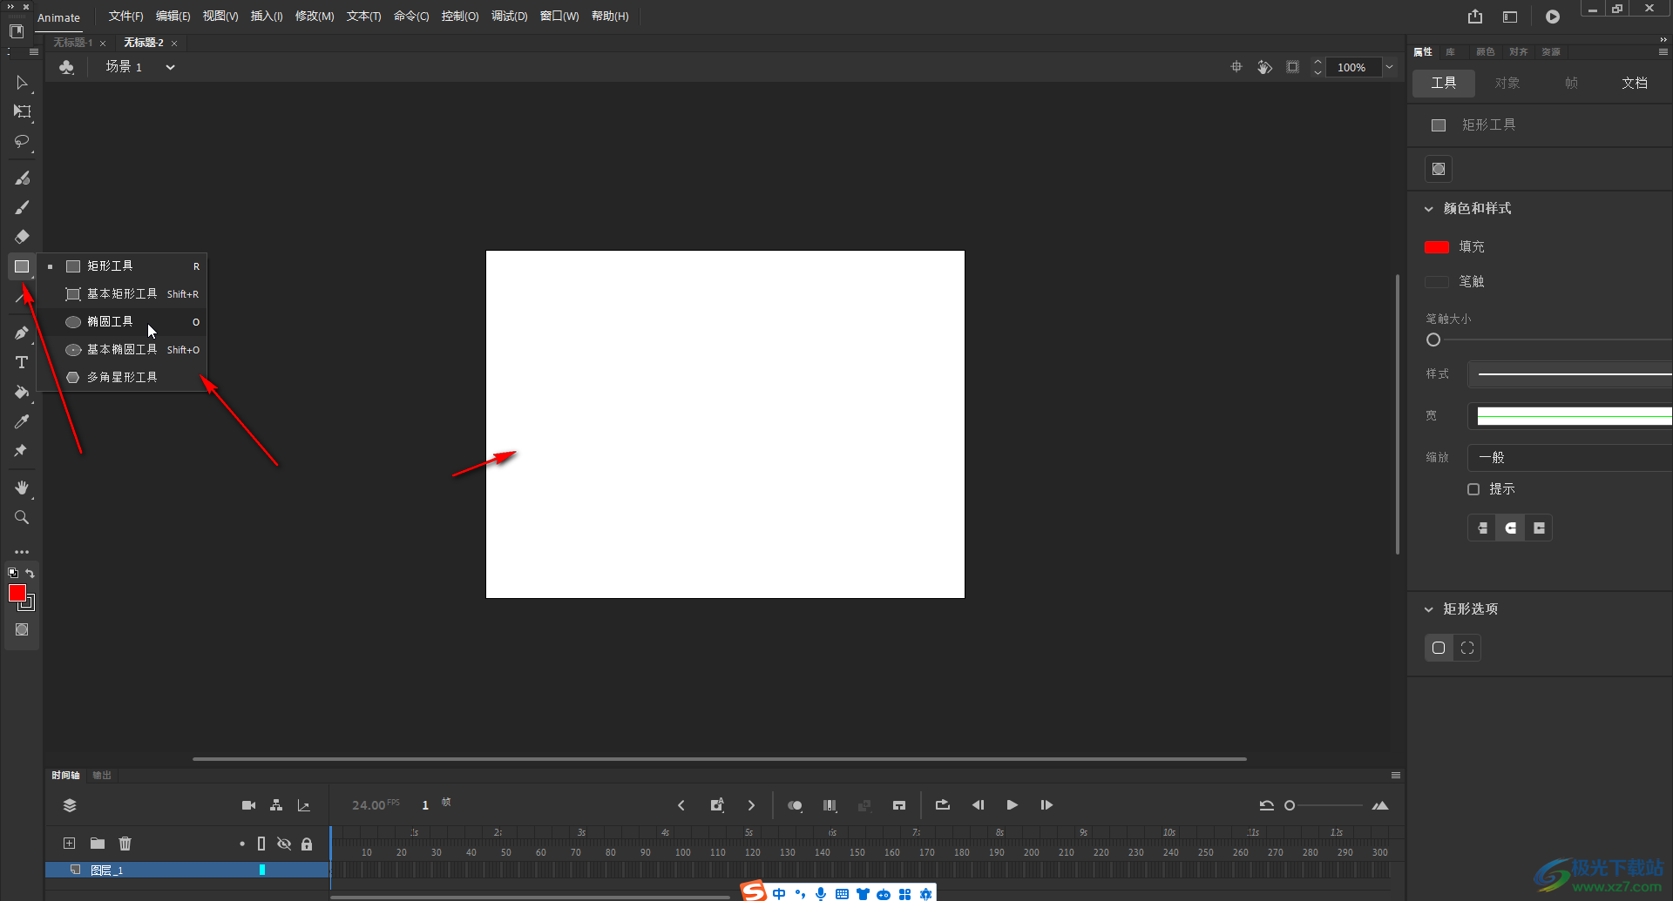This screenshot has width=1673, height=901.
Task: Open layer depth graph icon
Action: click(304, 805)
